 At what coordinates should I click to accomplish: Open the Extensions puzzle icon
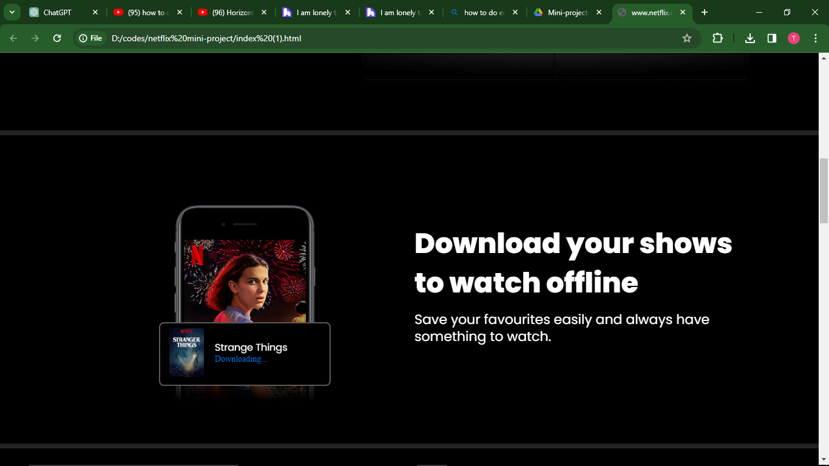tap(717, 38)
